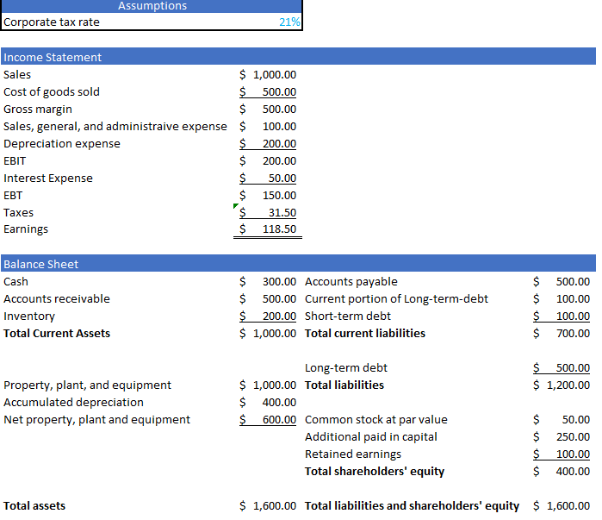Click Total current liabilities label
Screen dimensions: 602x520
tap(365, 333)
